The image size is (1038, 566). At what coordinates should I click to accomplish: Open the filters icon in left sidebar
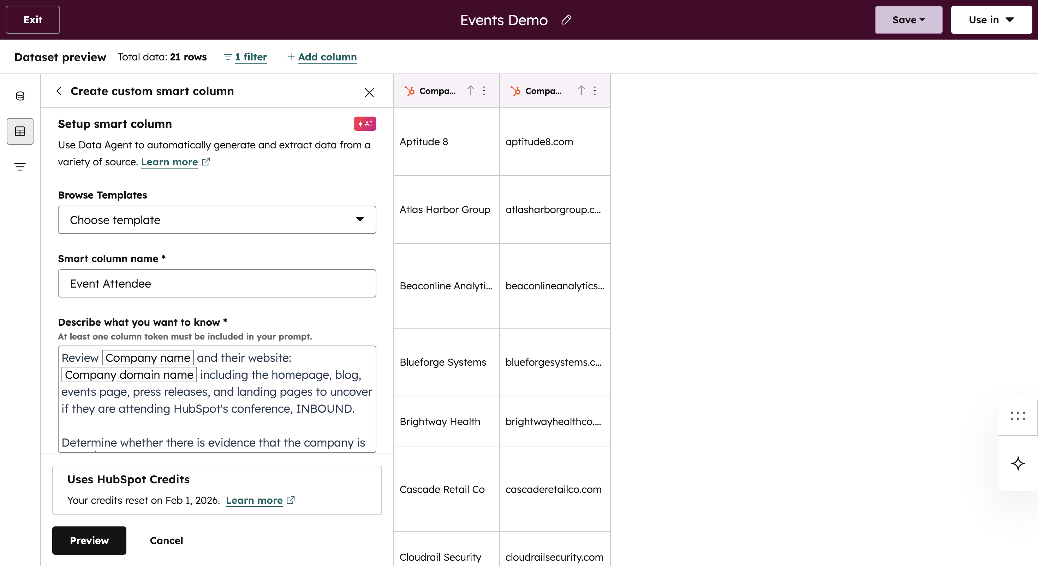[x=20, y=166]
